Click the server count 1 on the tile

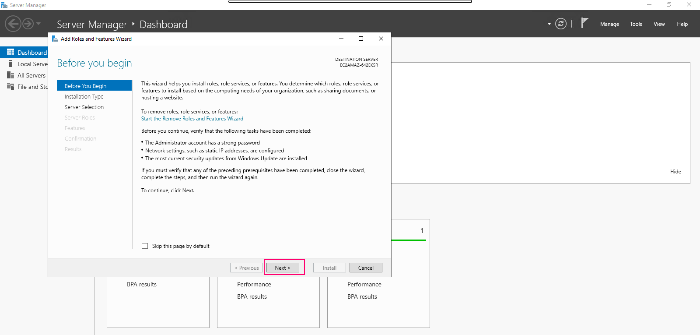coord(422,230)
